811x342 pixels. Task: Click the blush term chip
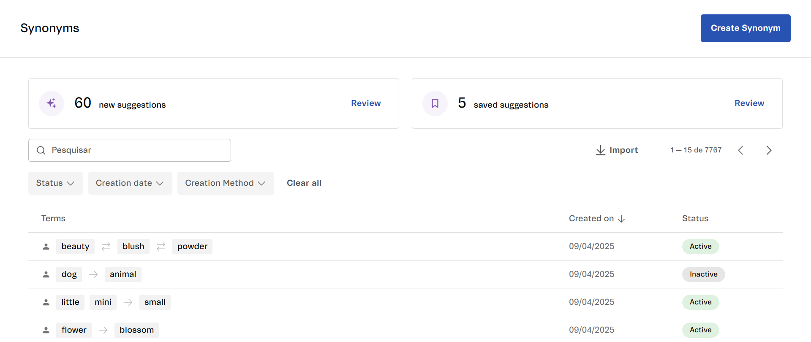click(x=133, y=247)
